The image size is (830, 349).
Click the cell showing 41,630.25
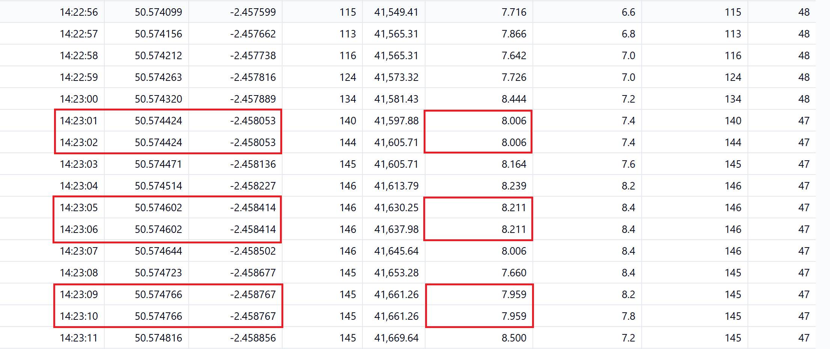click(396, 207)
